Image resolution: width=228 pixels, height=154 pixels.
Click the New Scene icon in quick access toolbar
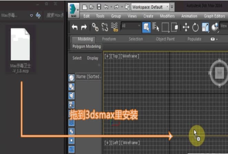click(x=85, y=7)
